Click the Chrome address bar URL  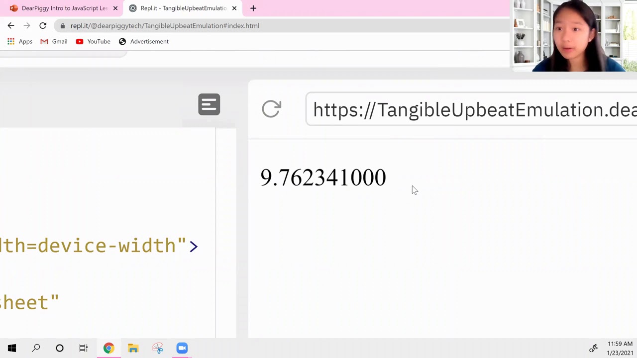coord(165,26)
